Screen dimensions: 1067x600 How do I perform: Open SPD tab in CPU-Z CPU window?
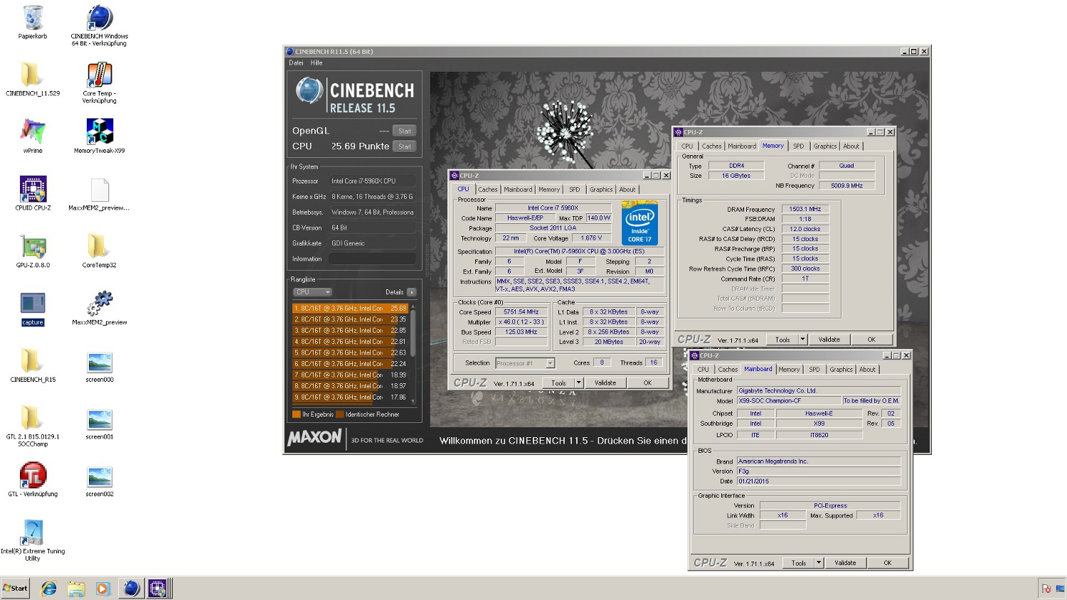click(x=575, y=190)
